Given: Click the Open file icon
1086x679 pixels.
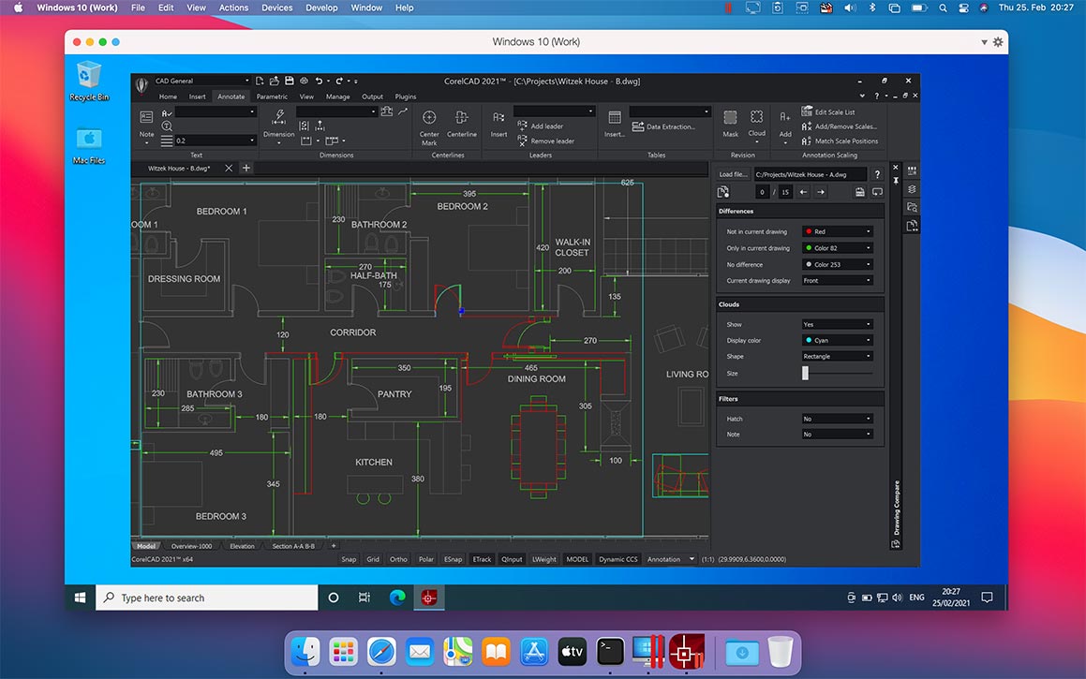Looking at the screenshot, I should pos(275,81).
